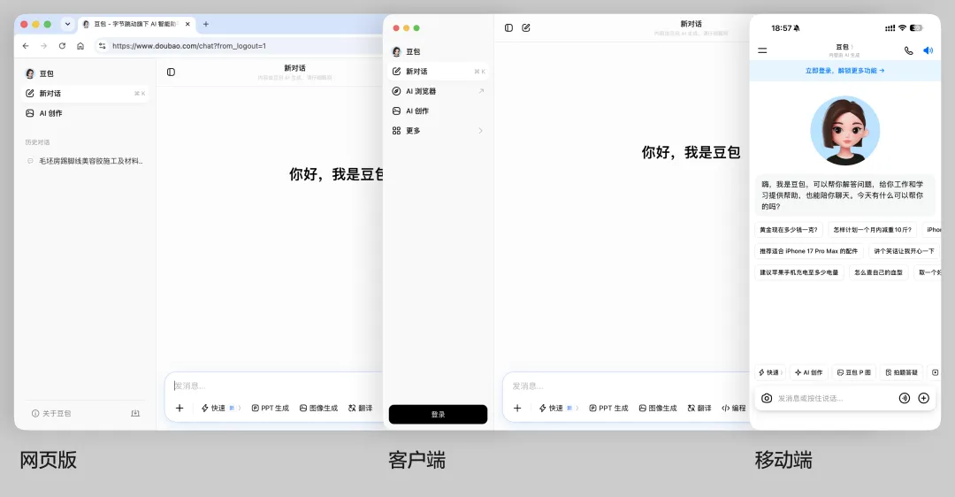955x497 pixels.
Task: Tap suggestion 讲个笑话让我开心一下
Action: (904, 251)
